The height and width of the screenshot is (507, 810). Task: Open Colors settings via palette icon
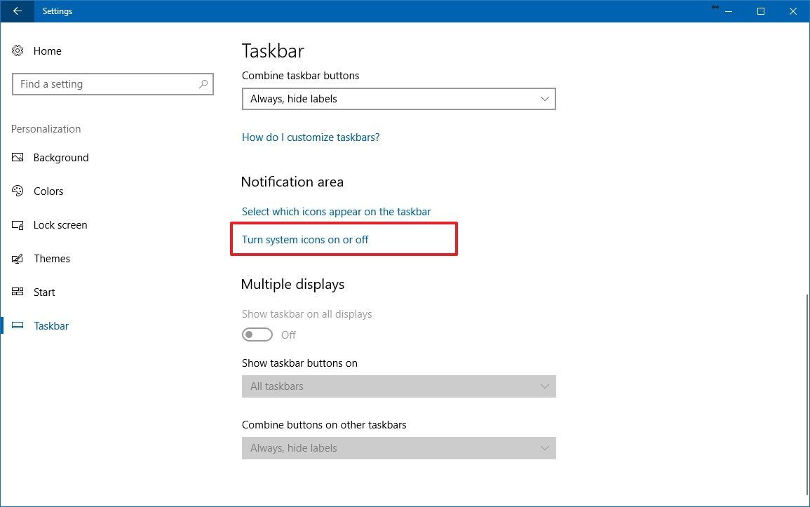(x=18, y=191)
